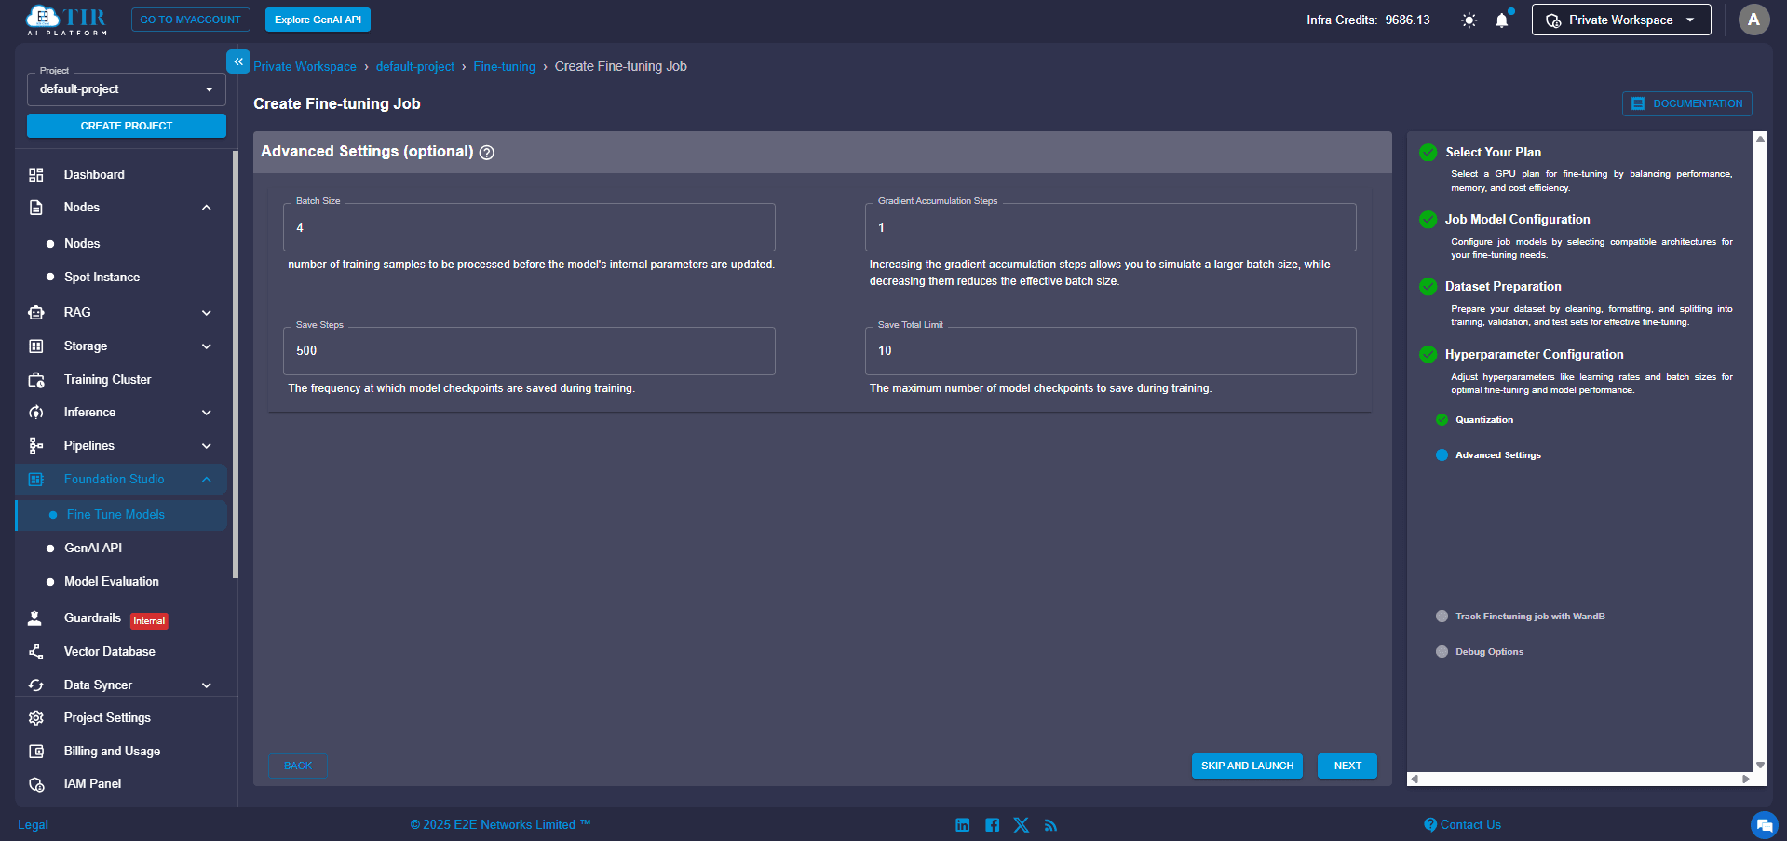Click the Storage icon
The image size is (1787, 841).
pyautogui.click(x=36, y=346)
